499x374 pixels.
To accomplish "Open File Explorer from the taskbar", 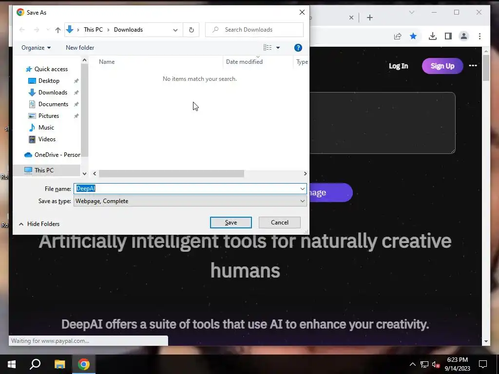I will 59,364.
